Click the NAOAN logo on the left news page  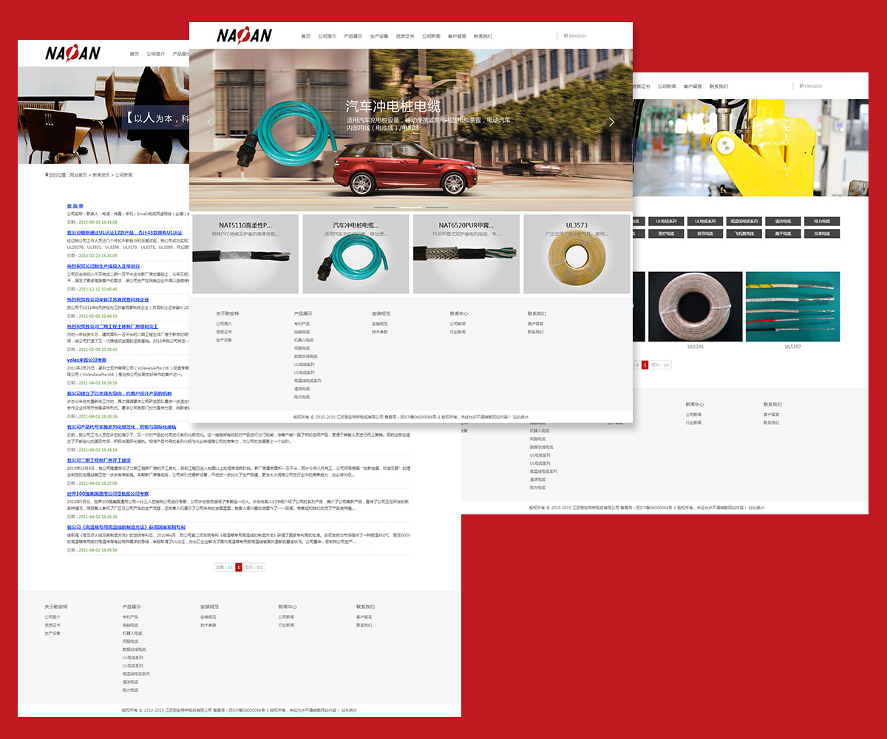(x=72, y=53)
